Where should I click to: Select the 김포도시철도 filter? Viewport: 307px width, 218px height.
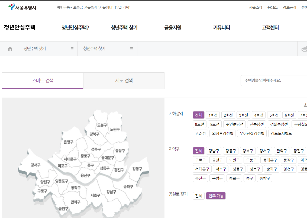[x=281, y=133]
